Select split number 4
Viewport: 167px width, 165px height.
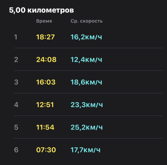coord(16,105)
